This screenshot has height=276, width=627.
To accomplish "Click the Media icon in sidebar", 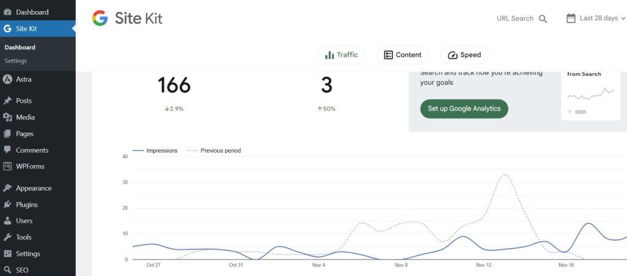I will [7, 117].
